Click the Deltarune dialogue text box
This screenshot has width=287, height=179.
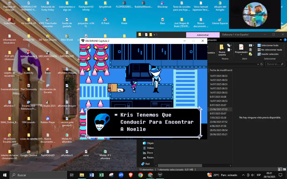click(144, 122)
